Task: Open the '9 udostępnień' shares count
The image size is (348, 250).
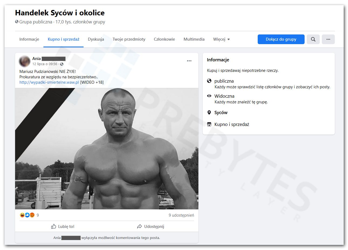Action: pyautogui.click(x=181, y=215)
